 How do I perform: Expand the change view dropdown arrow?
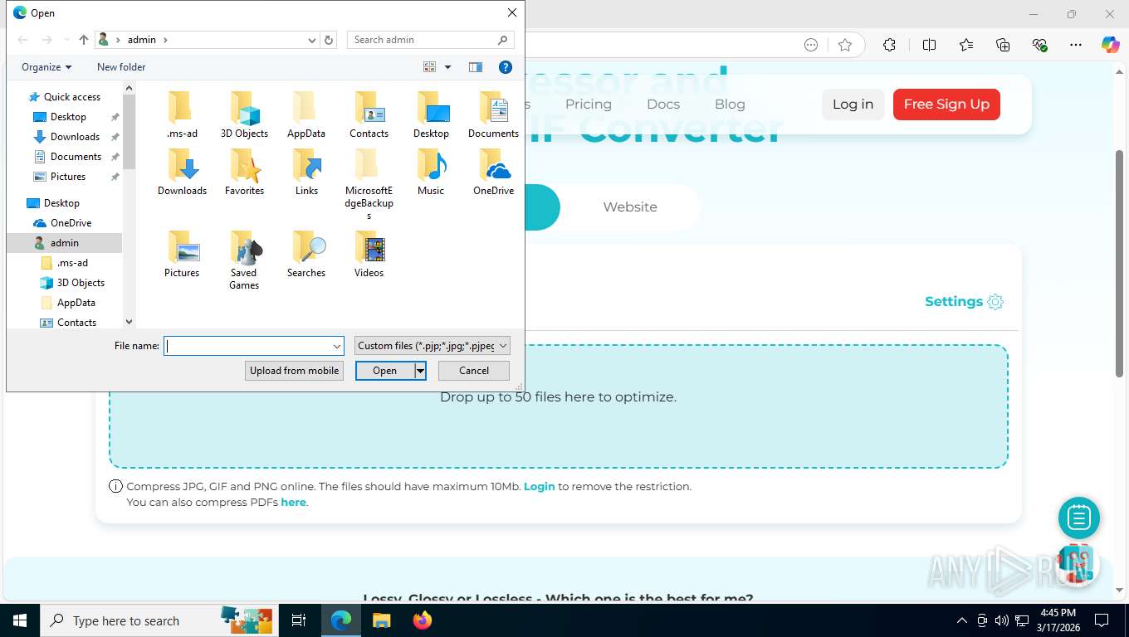[x=447, y=67]
